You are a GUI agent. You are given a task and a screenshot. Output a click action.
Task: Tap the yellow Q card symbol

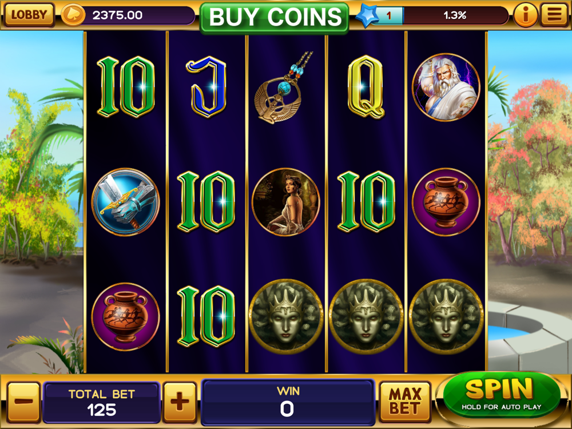point(366,87)
